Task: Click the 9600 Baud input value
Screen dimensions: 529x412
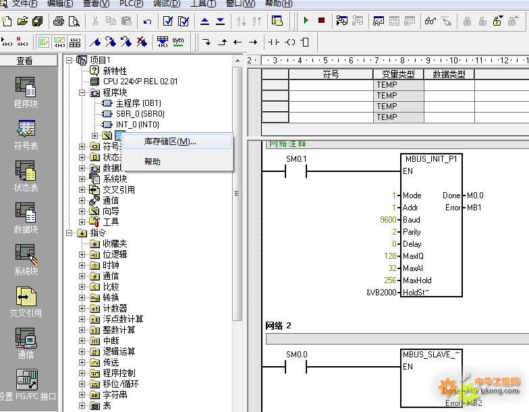Action: coord(388,220)
